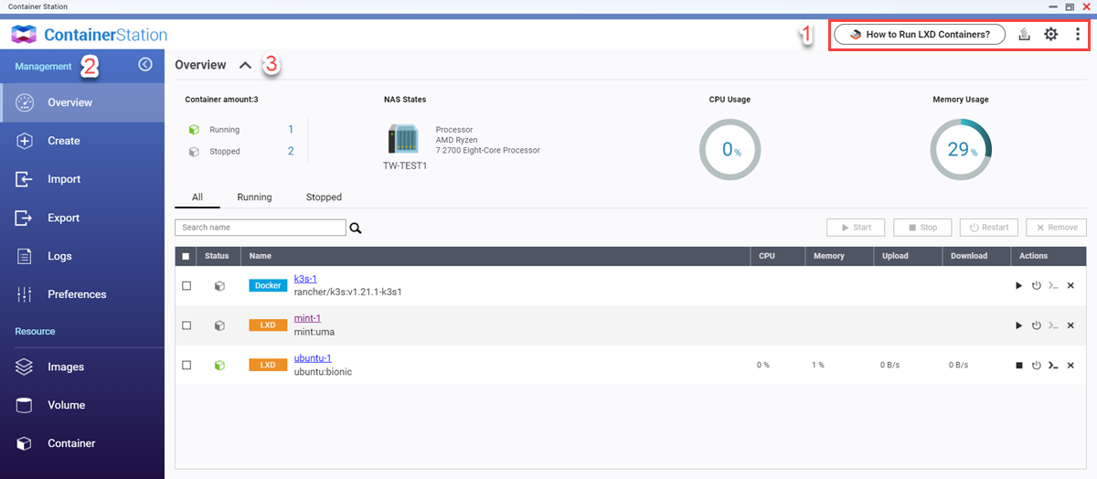Screen dimensions: 1097x479
Task: Collapse the sidebar with arrow icon
Action: point(144,65)
